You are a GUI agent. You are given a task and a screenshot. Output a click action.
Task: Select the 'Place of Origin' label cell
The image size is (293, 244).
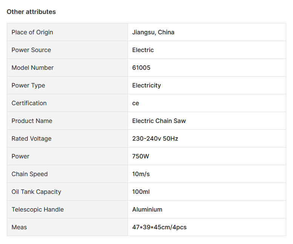(32, 32)
